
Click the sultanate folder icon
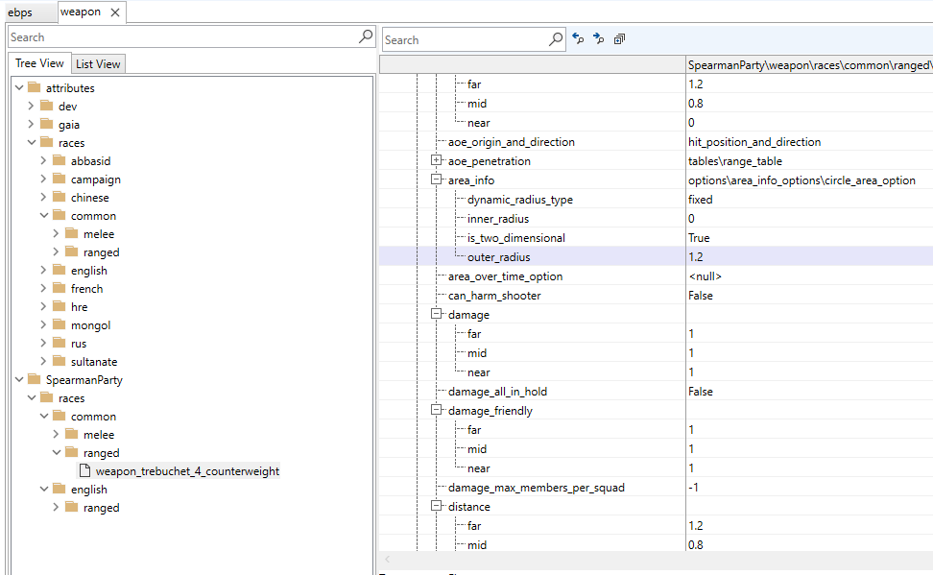pos(60,361)
